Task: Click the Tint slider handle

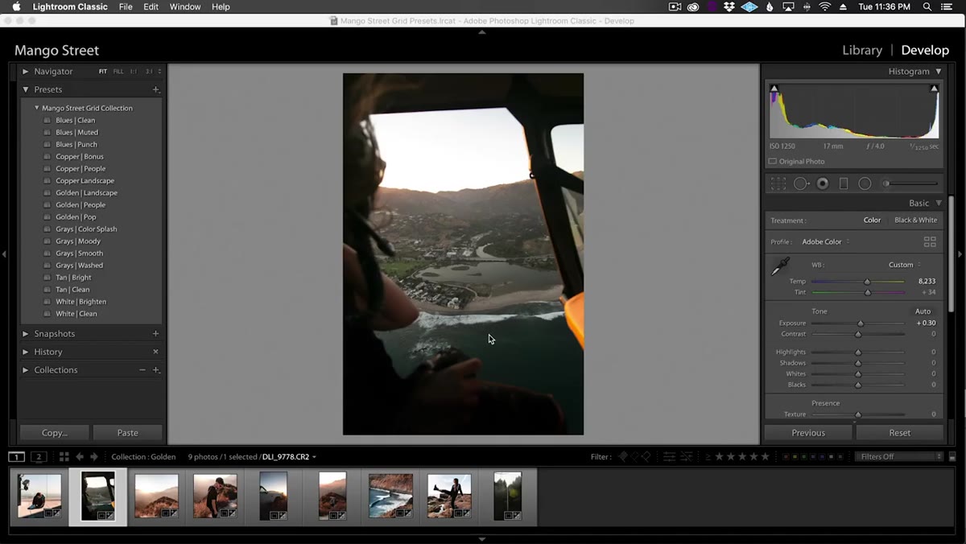Action: (868, 292)
